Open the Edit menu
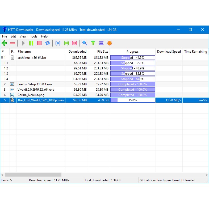This screenshot has width=209, height=209. coord(13,36)
